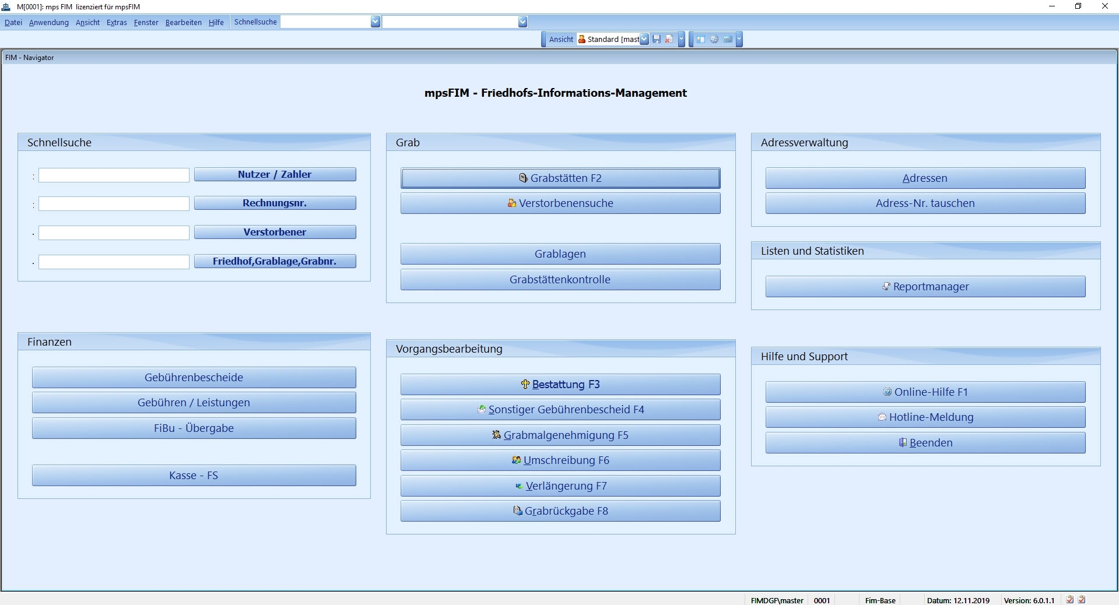Start Verlängerung F7
The width and height of the screenshot is (1119, 605).
tap(560, 486)
